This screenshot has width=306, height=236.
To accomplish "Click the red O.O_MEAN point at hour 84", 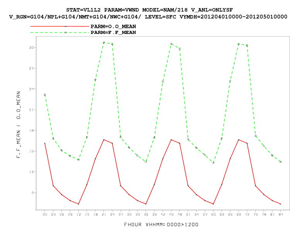I will [x=280, y=204].
